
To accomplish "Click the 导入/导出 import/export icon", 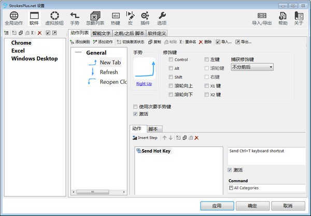I will 263,19.
